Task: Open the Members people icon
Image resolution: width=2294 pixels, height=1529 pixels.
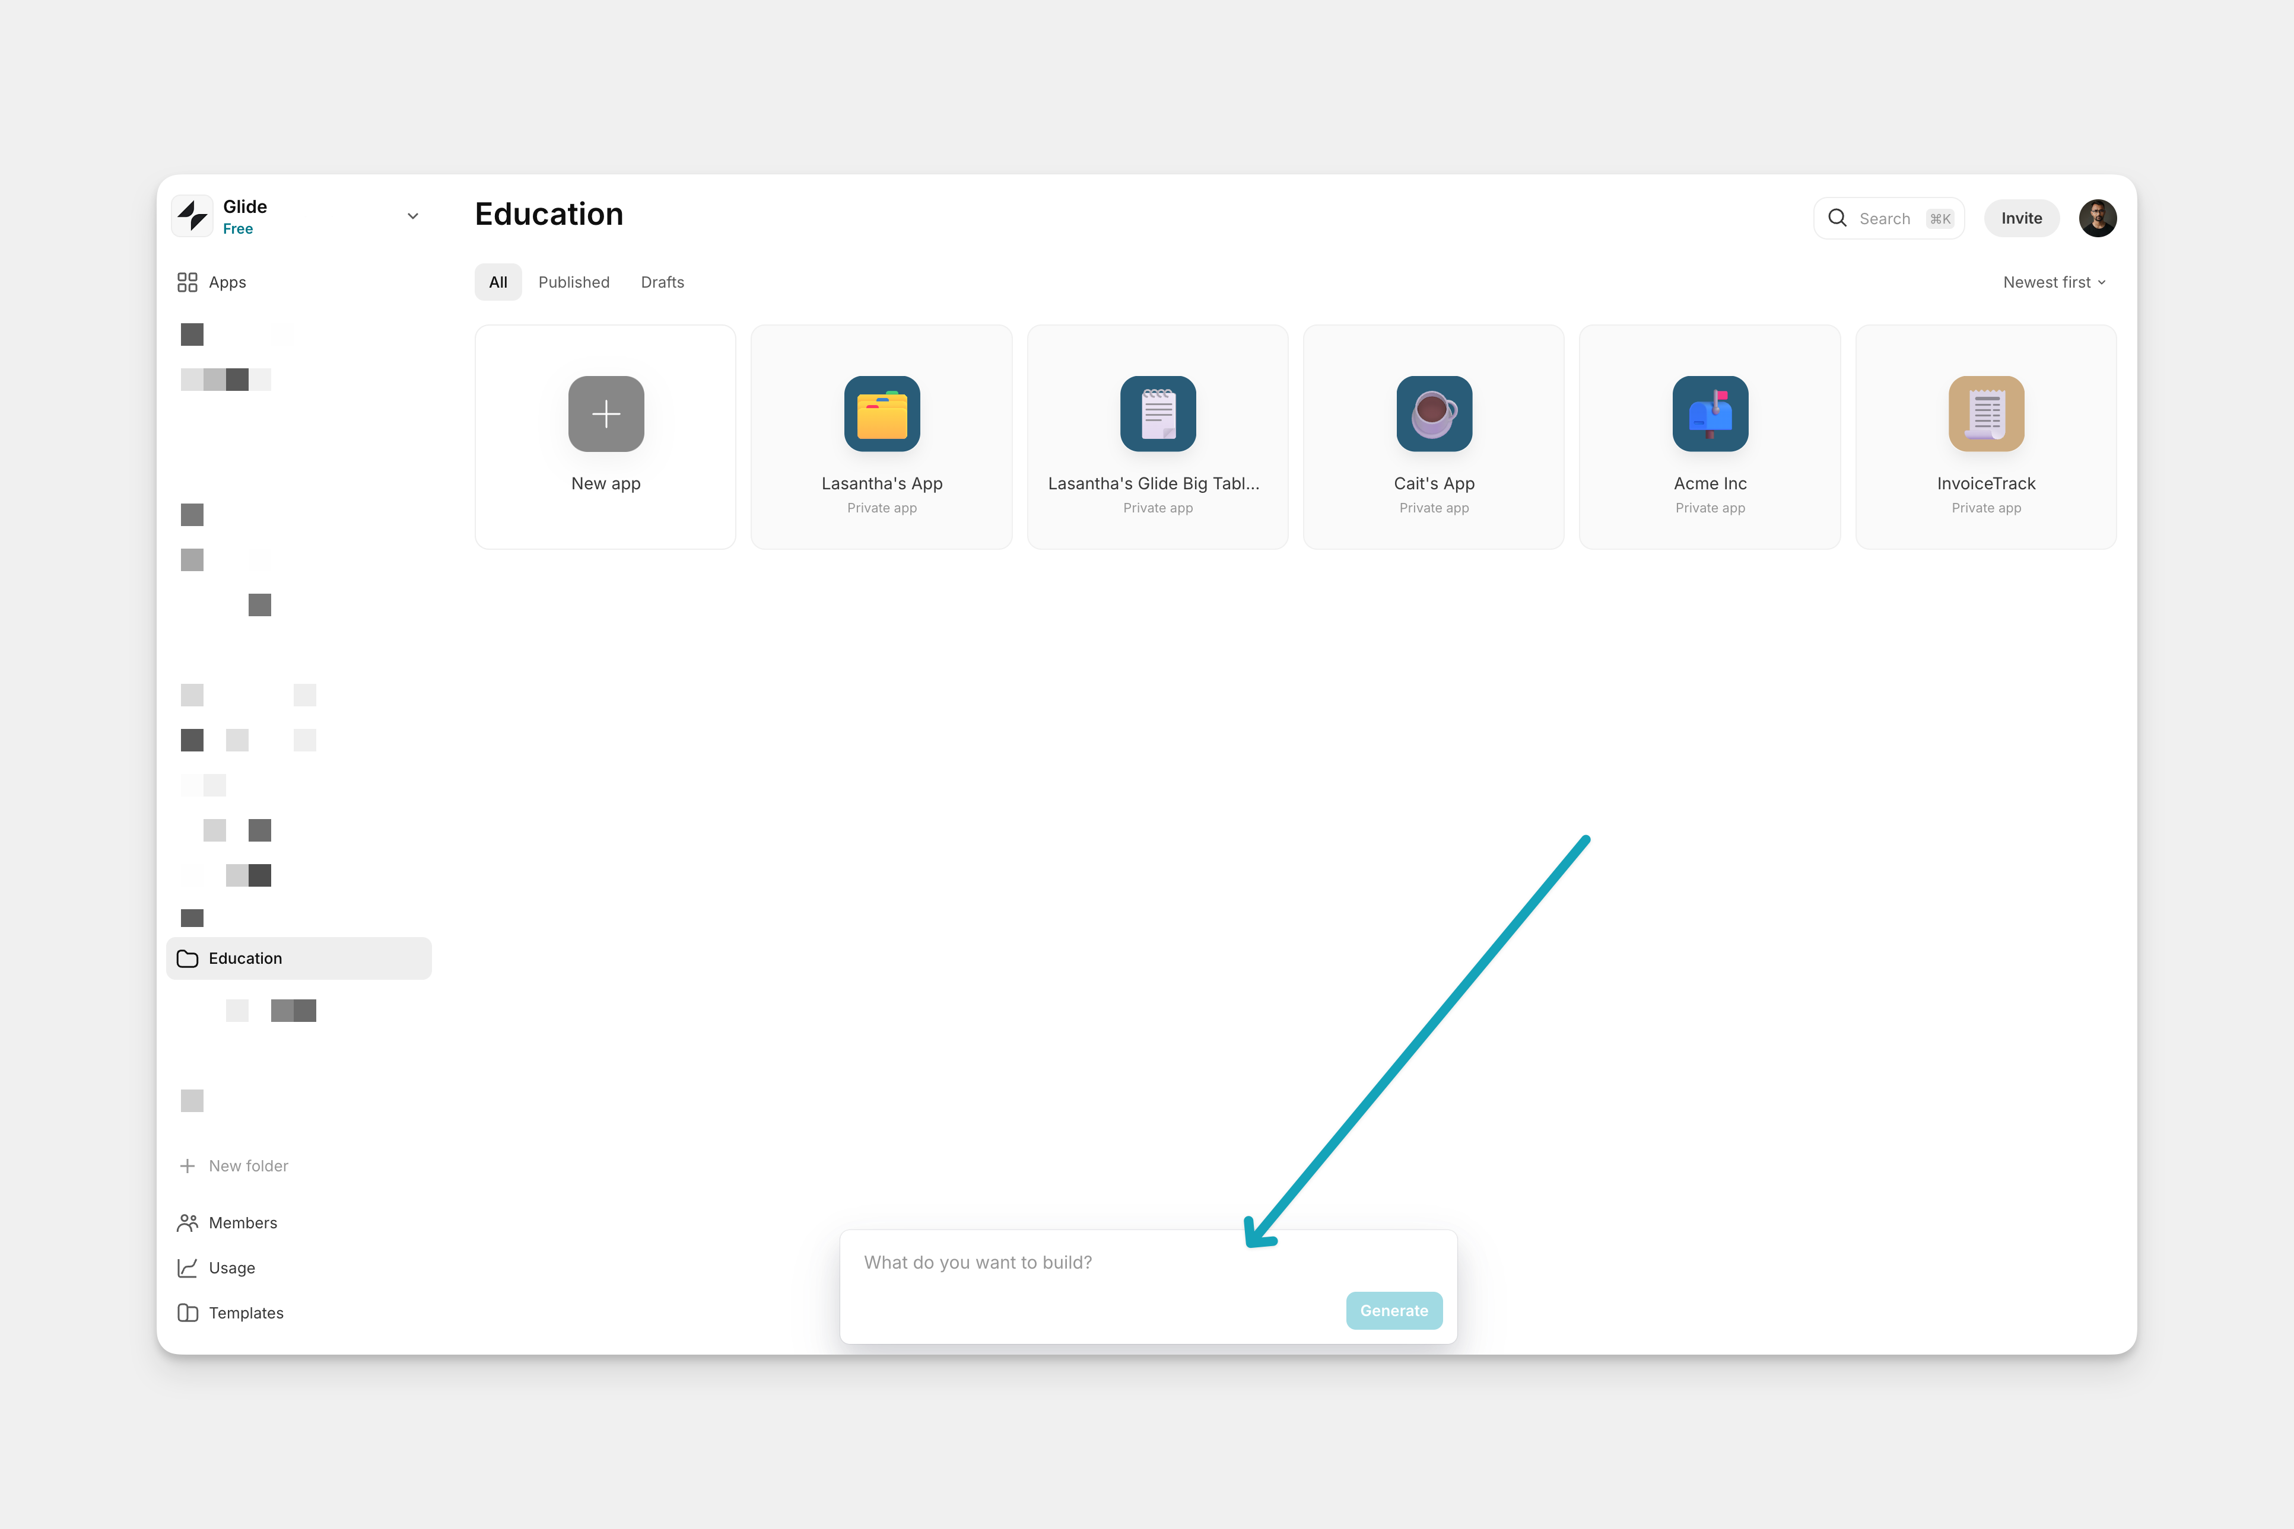Action: coord(188,1223)
